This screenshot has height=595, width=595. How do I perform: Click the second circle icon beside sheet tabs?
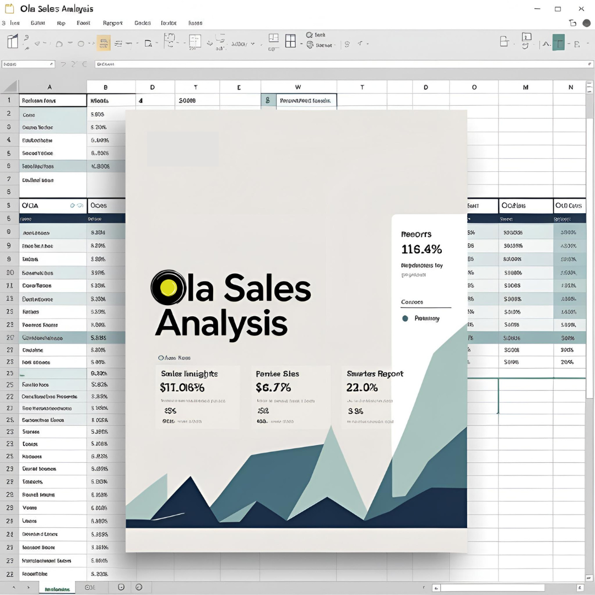139,587
